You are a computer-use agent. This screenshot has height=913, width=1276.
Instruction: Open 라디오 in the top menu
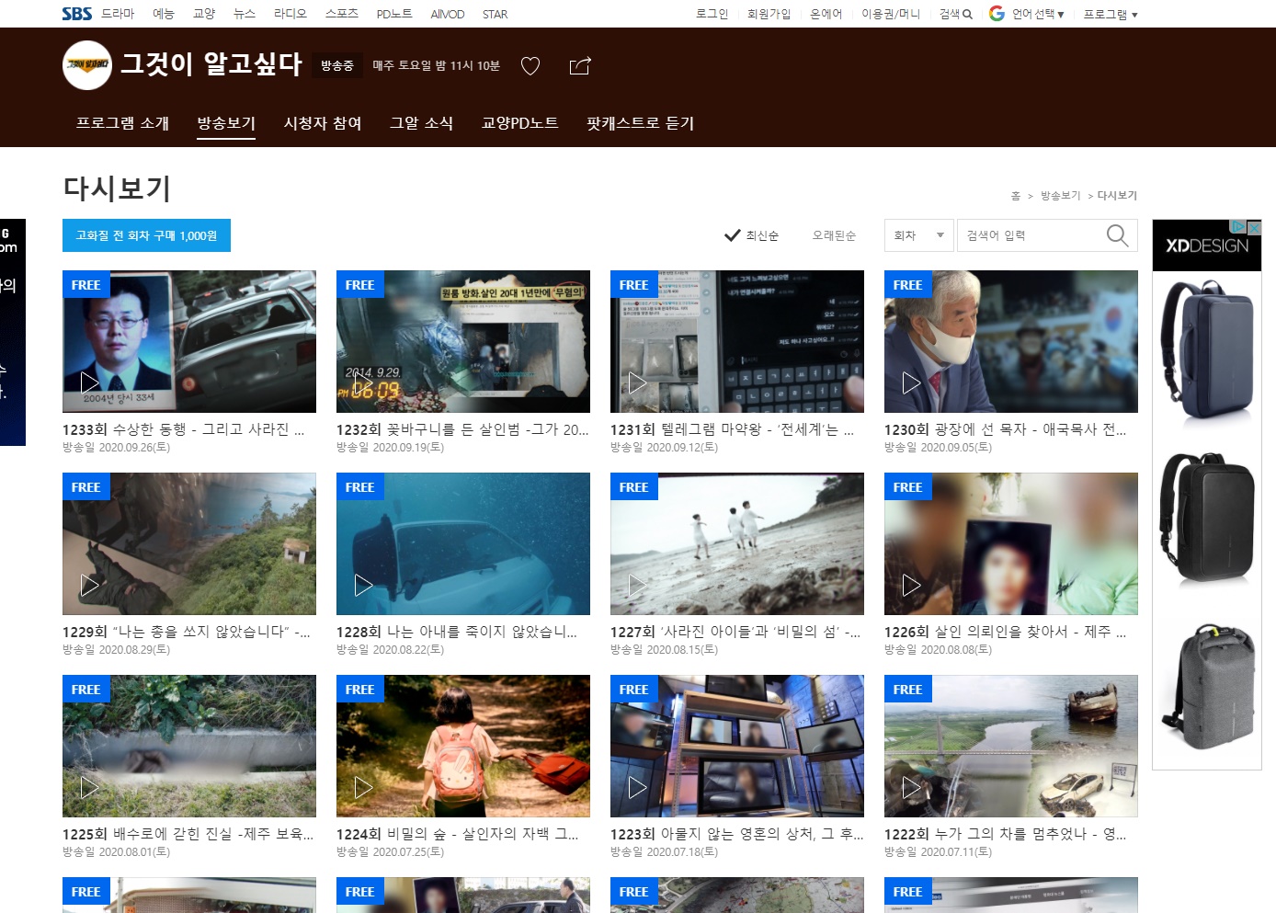click(x=290, y=14)
